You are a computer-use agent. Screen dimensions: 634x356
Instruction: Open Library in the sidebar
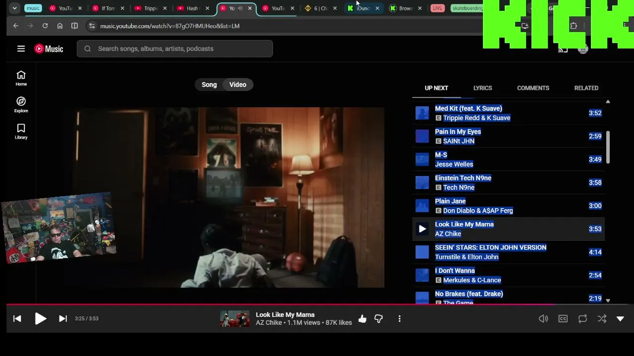click(x=21, y=132)
